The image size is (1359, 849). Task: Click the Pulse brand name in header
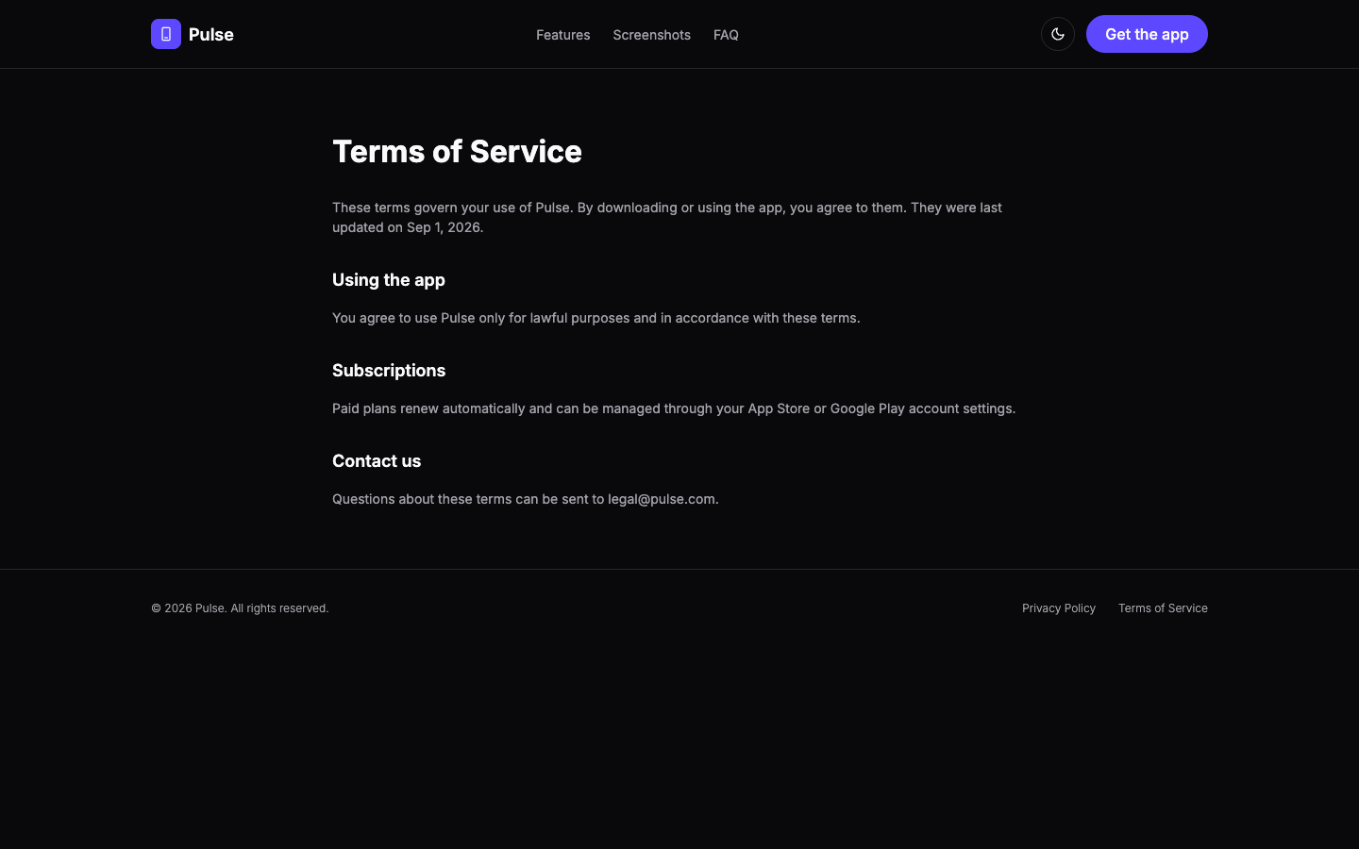pos(211,34)
